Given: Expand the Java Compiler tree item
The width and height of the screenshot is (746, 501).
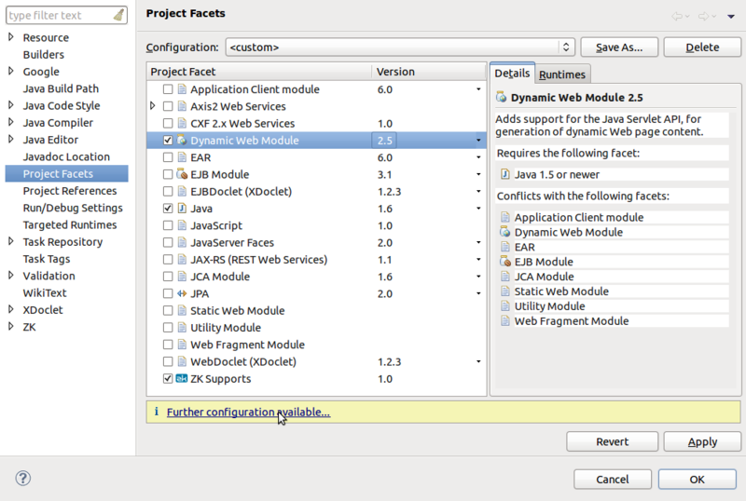Looking at the screenshot, I should point(11,122).
